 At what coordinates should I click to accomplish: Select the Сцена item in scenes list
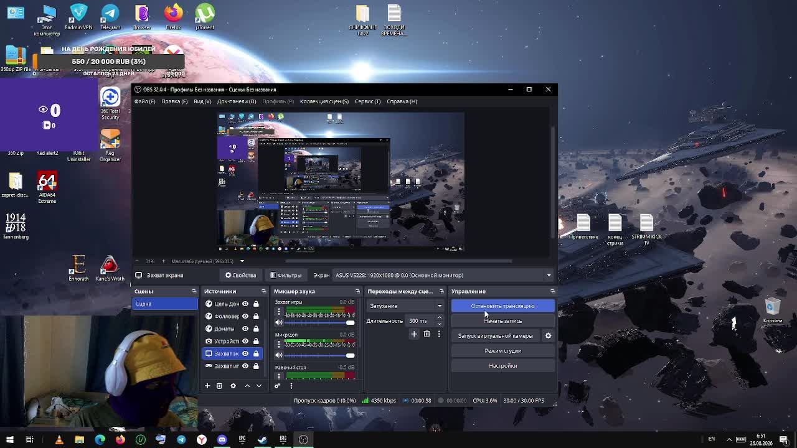tap(165, 304)
